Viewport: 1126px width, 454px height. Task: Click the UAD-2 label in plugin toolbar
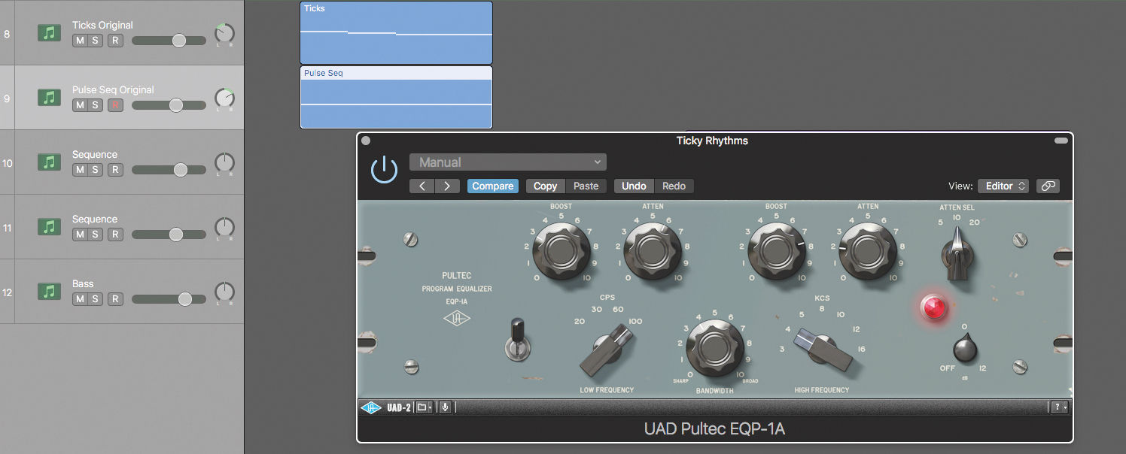coord(399,407)
